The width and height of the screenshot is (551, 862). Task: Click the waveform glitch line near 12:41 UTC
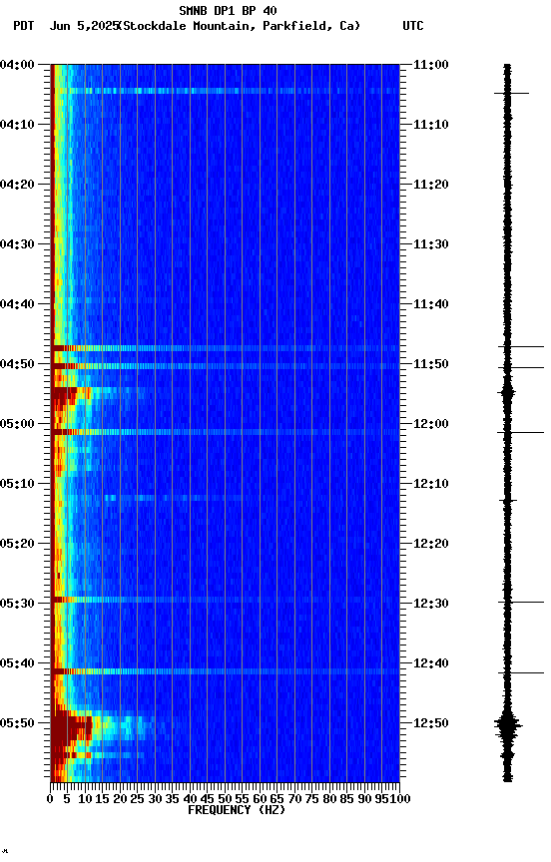point(521,672)
